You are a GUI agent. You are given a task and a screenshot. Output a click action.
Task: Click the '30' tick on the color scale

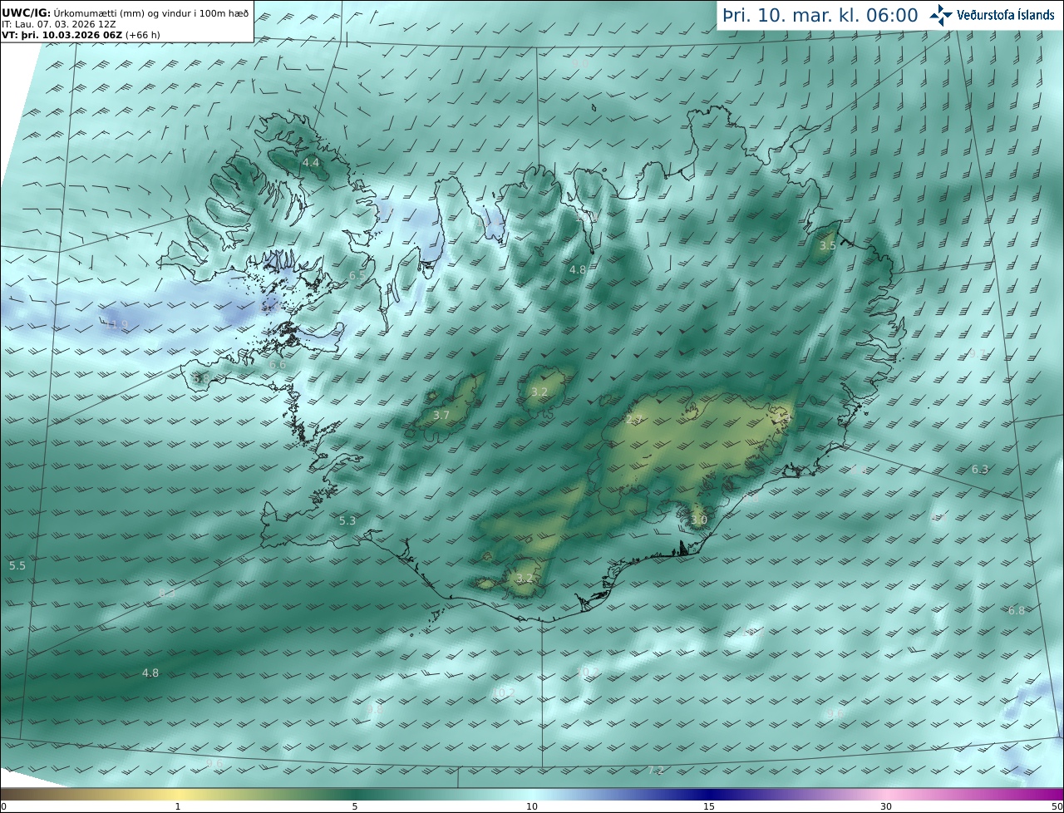pos(886,806)
